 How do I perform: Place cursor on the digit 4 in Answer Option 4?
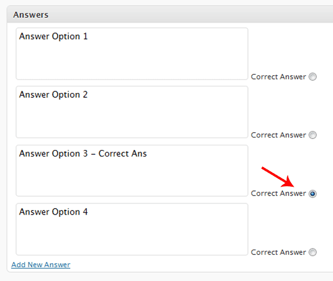(85, 212)
